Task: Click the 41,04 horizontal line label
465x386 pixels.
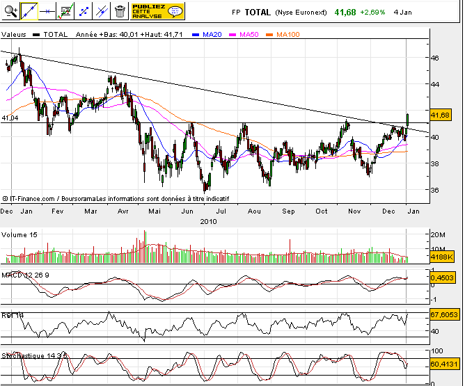Action: point(10,118)
